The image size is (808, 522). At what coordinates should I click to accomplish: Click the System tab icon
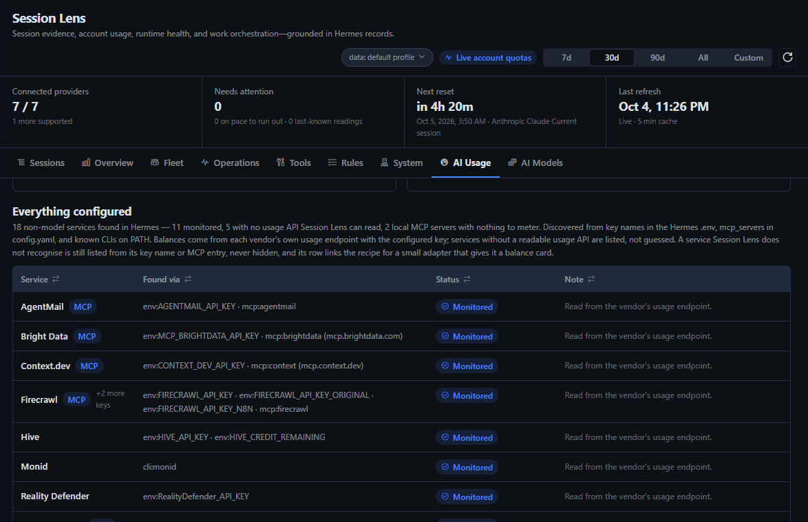click(x=385, y=163)
